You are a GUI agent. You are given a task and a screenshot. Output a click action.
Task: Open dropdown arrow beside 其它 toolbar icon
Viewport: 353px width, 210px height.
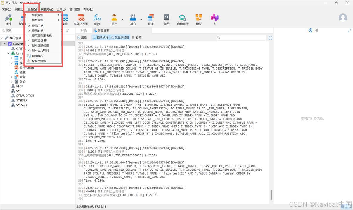pos(141,20)
